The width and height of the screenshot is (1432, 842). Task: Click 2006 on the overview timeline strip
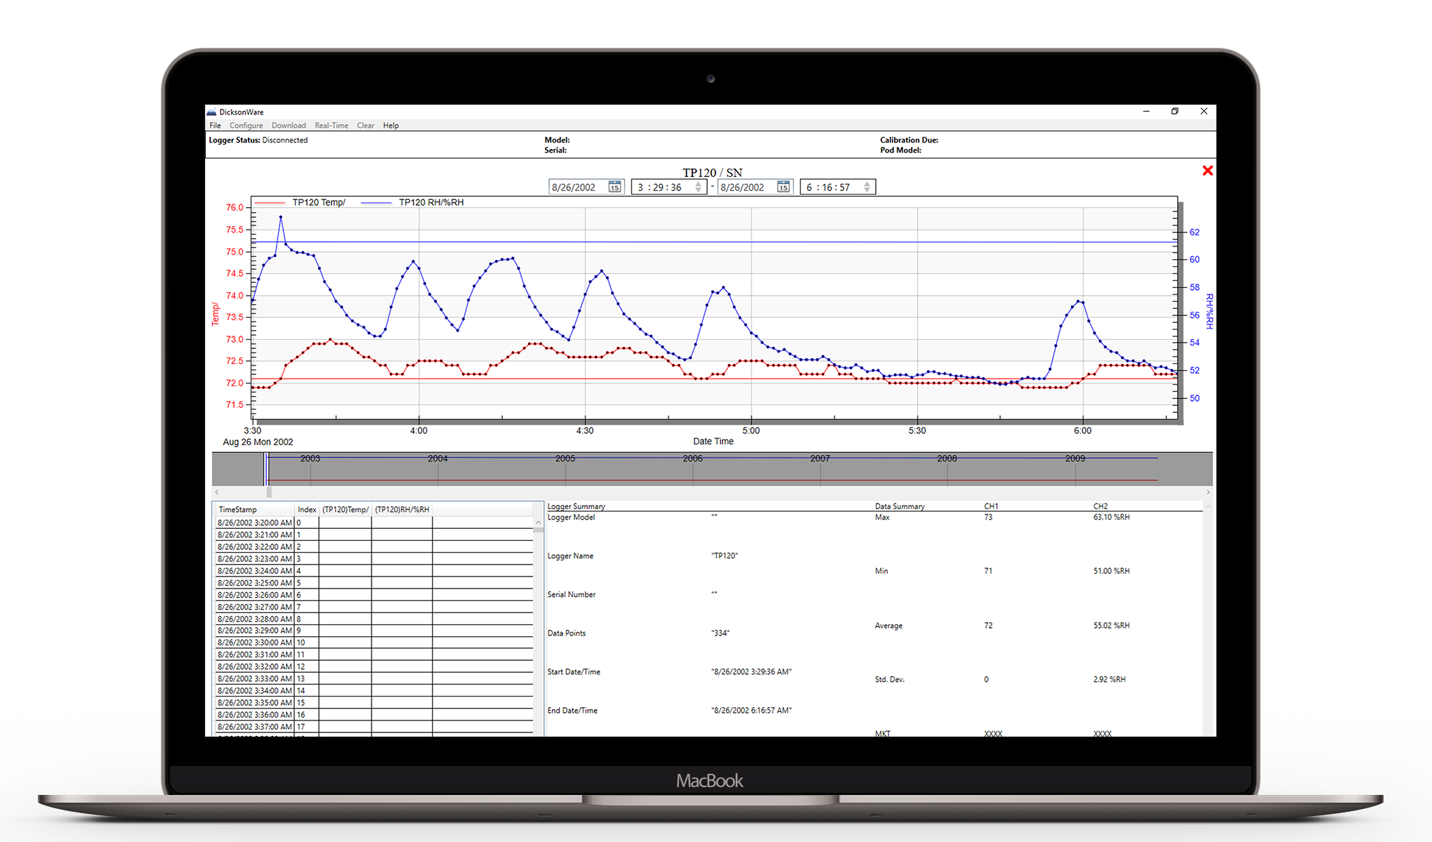coord(692,459)
